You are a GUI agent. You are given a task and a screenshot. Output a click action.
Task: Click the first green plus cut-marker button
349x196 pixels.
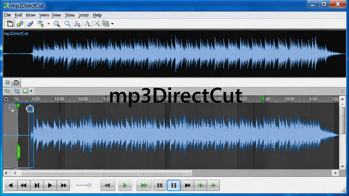tap(200, 185)
